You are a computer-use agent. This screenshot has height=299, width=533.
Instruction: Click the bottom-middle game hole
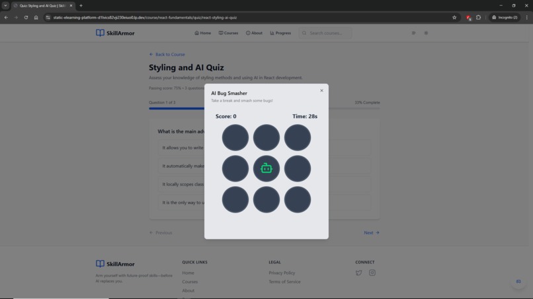266,199
